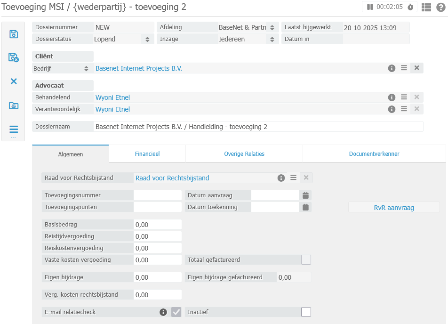The image size is (448, 324).
Task: Expand the Inzage dropdown
Action: [272, 39]
